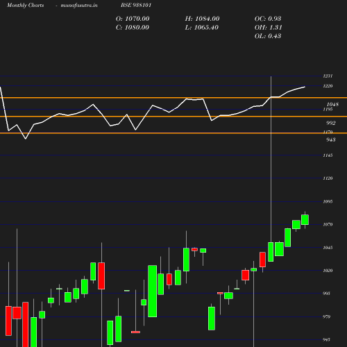347x347 pixels.
Task: Click the "Monthly Charts" title text
Action: [26, 6]
